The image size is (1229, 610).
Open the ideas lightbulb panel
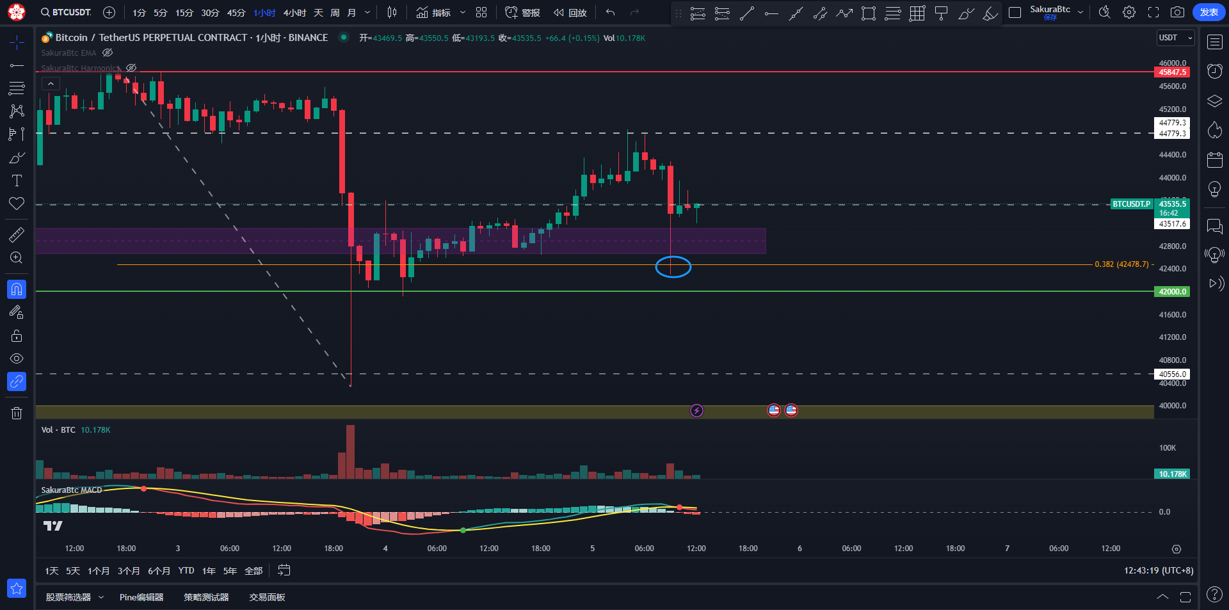pyautogui.click(x=1214, y=189)
